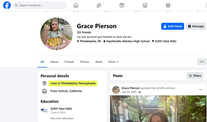Click See more education
Image resolution: width=207 pixels, height=122 pixels.
(62, 118)
